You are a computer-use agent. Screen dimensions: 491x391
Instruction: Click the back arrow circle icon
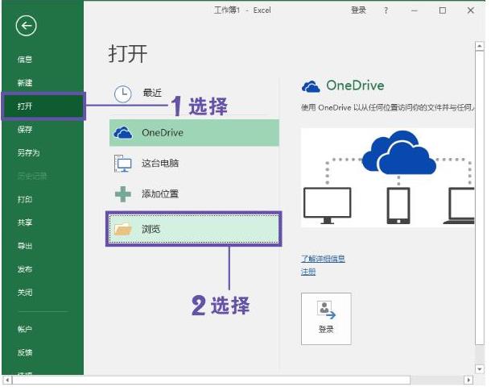pos(26,26)
